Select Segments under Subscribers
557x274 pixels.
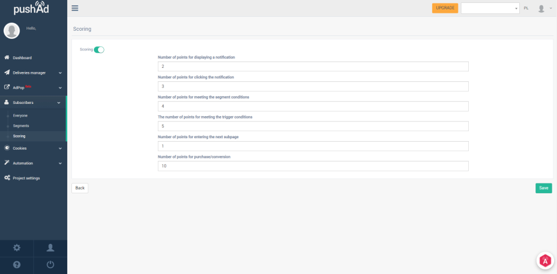tap(21, 126)
